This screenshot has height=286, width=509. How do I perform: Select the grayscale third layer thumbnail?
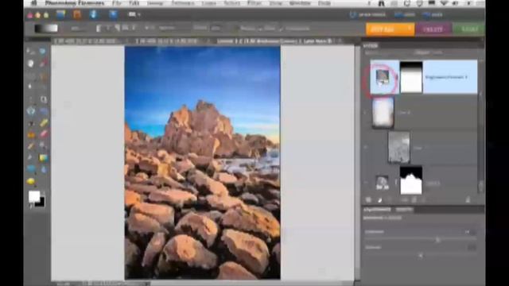pyautogui.click(x=399, y=147)
